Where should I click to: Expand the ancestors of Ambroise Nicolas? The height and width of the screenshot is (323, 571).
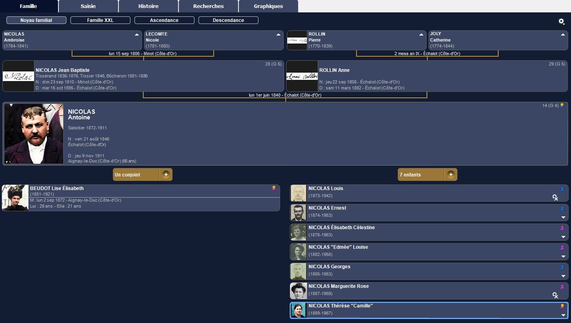tap(137, 35)
